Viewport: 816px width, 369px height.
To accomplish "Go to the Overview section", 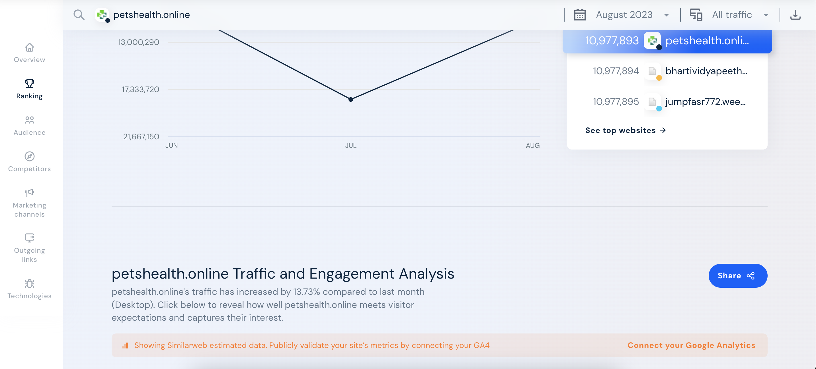I will coord(29,53).
